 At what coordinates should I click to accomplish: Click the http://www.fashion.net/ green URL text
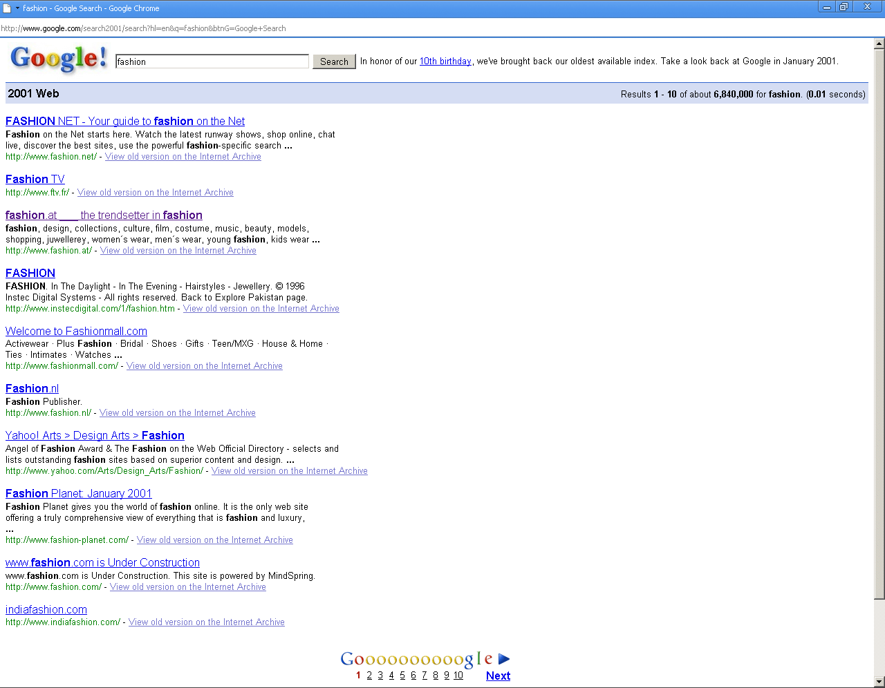click(51, 157)
